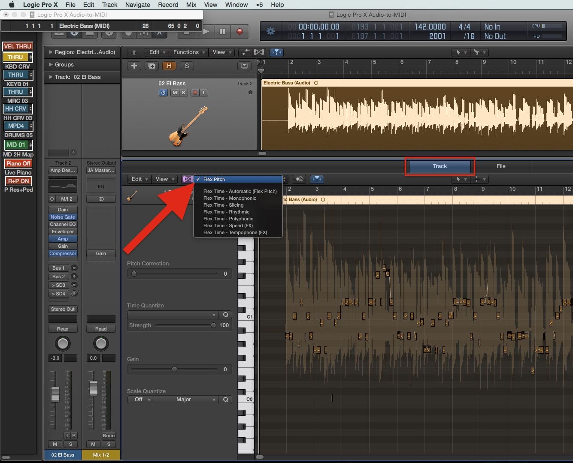Image resolution: width=573 pixels, height=463 pixels.
Task: Open Scale Quantize Off dropdown
Action: [140, 400]
